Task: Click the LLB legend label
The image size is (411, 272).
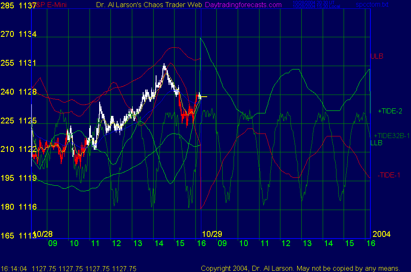Action: pyautogui.click(x=376, y=143)
